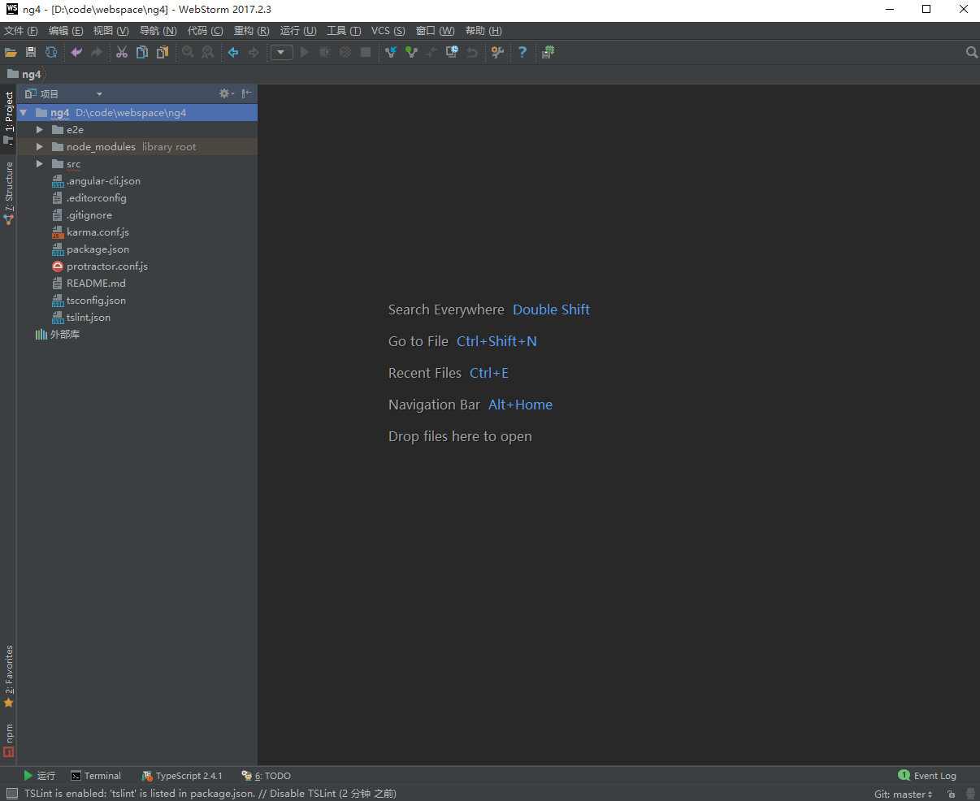Click the Cut scissors icon

click(x=121, y=52)
